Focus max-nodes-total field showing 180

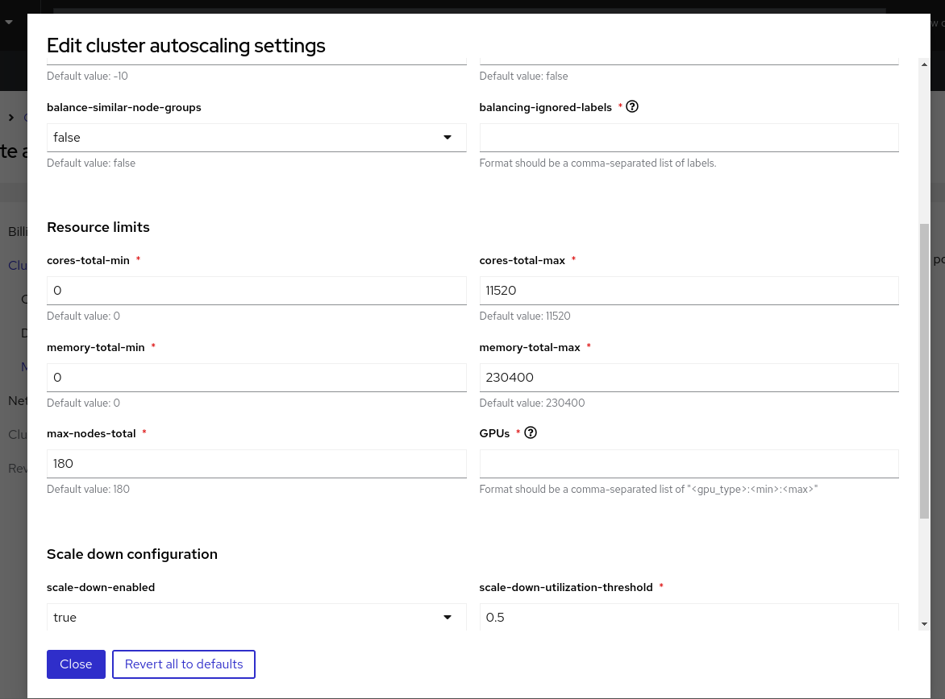256,464
